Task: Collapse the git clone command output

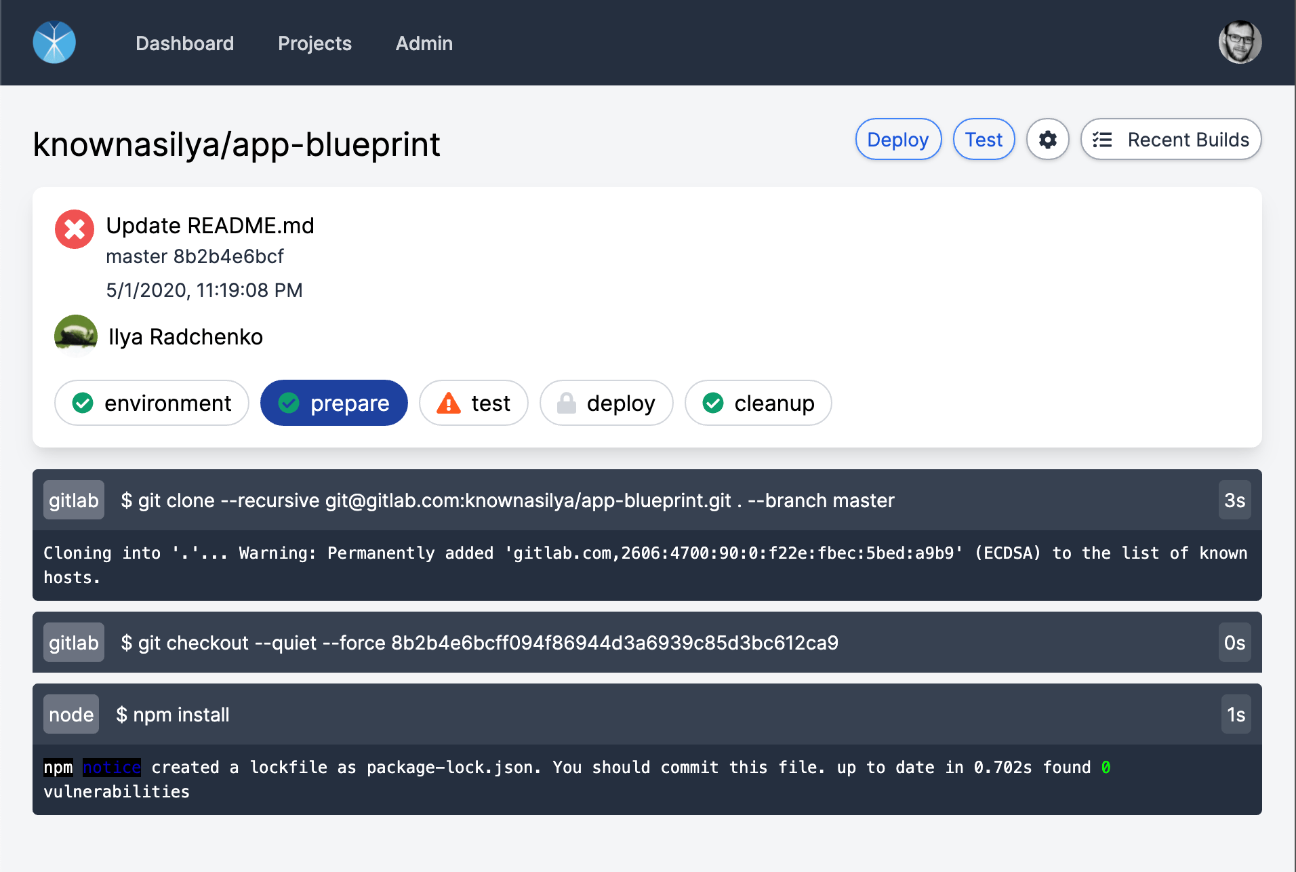Action: [647, 500]
